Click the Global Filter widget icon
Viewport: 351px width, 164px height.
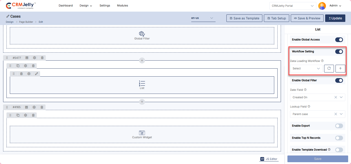point(142,34)
